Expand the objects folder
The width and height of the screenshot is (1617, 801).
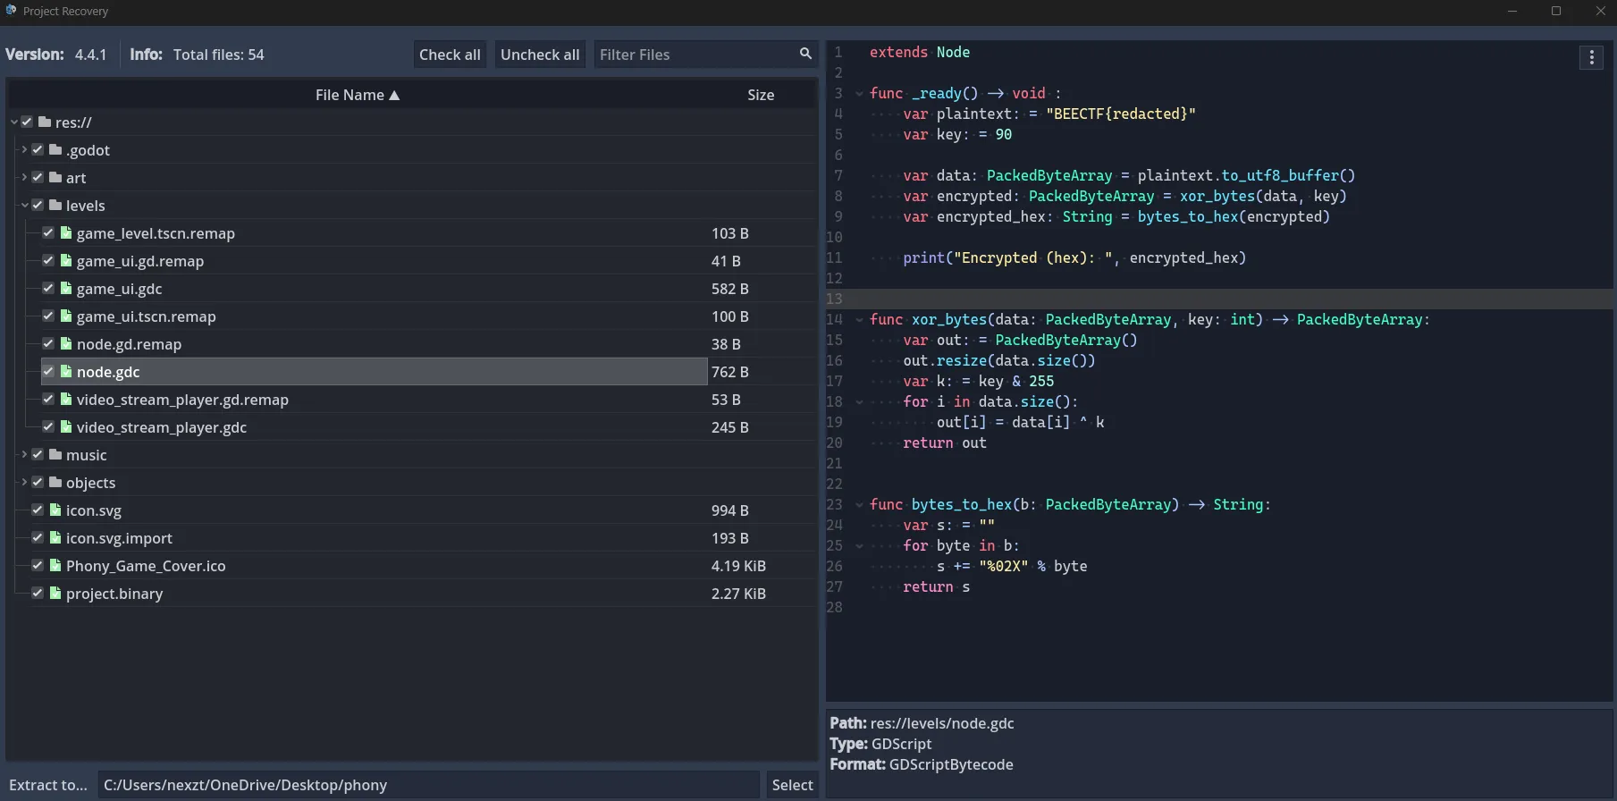tap(24, 483)
